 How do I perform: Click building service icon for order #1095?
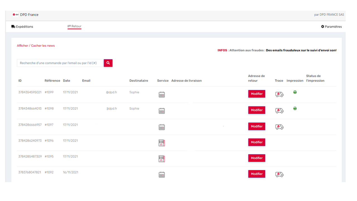click(162, 159)
